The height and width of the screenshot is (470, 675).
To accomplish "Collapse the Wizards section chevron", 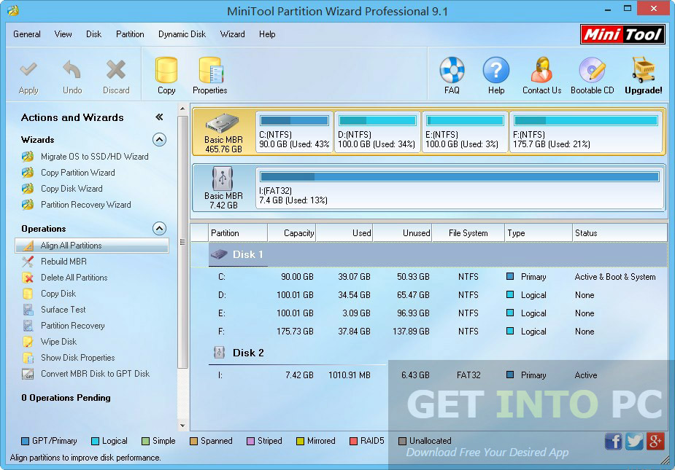I will pyautogui.click(x=159, y=140).
